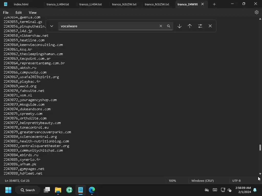Viewport: 262px width, 196px height.
Task: Find previous match with up arrow
Action: [190, 26]
